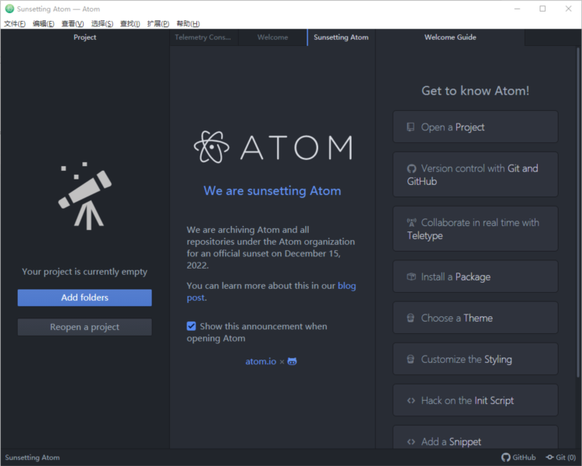Click the Discord mascot icon next to atom.io
The height and width of the screenshot is (466, 582).
point(292,361)
